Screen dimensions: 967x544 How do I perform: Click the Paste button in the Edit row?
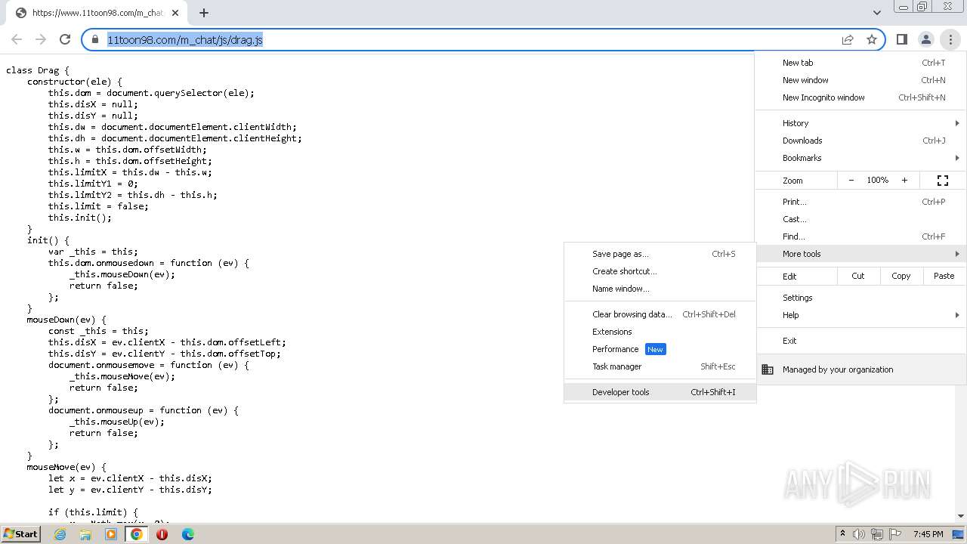944,276
